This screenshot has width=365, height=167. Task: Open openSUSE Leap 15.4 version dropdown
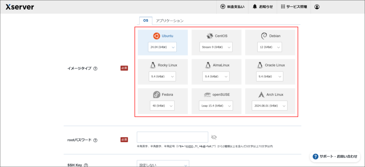[x=216, y=106]
